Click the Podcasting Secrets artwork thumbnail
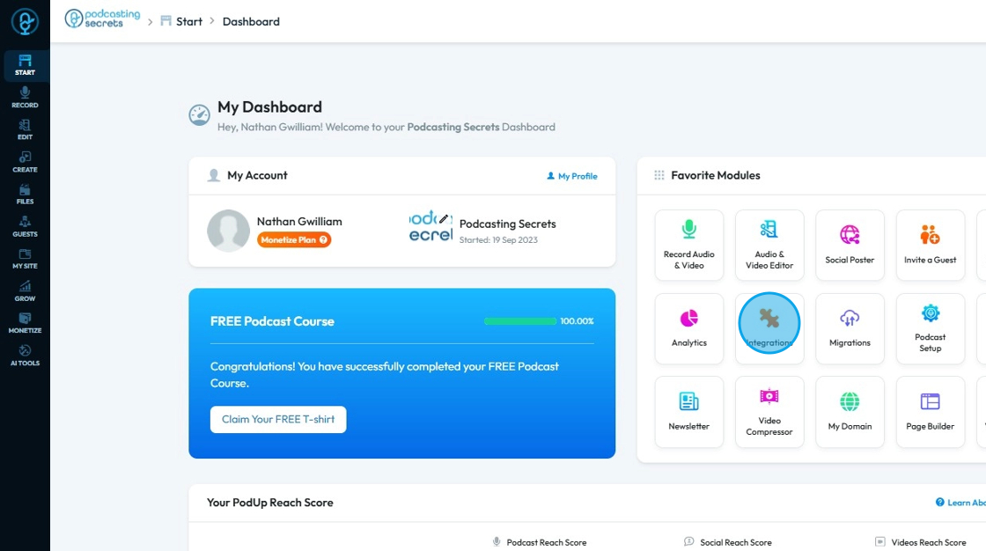The image size is (986, 551). point(430,227)
